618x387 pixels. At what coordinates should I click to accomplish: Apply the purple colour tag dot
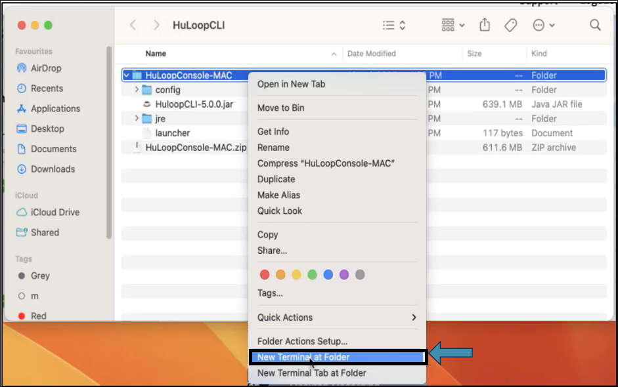click(344, 275)
